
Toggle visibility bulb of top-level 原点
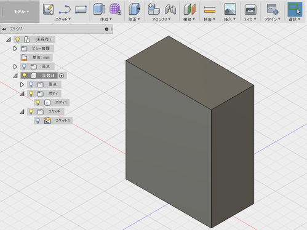pyautogui.click(x=24, y=66)
